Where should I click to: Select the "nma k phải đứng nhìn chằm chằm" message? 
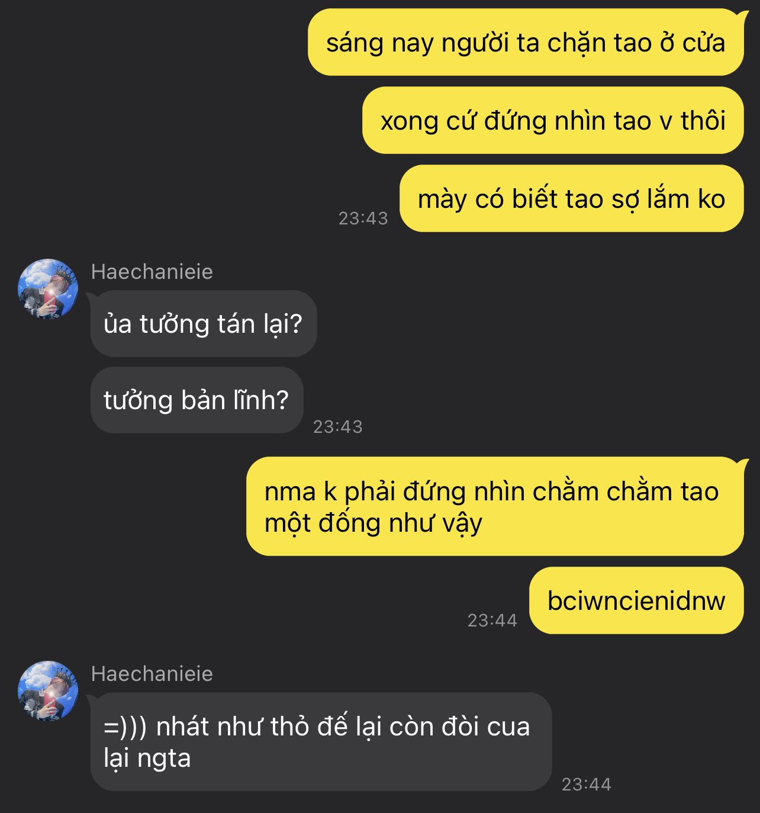(x=495, y=506)
